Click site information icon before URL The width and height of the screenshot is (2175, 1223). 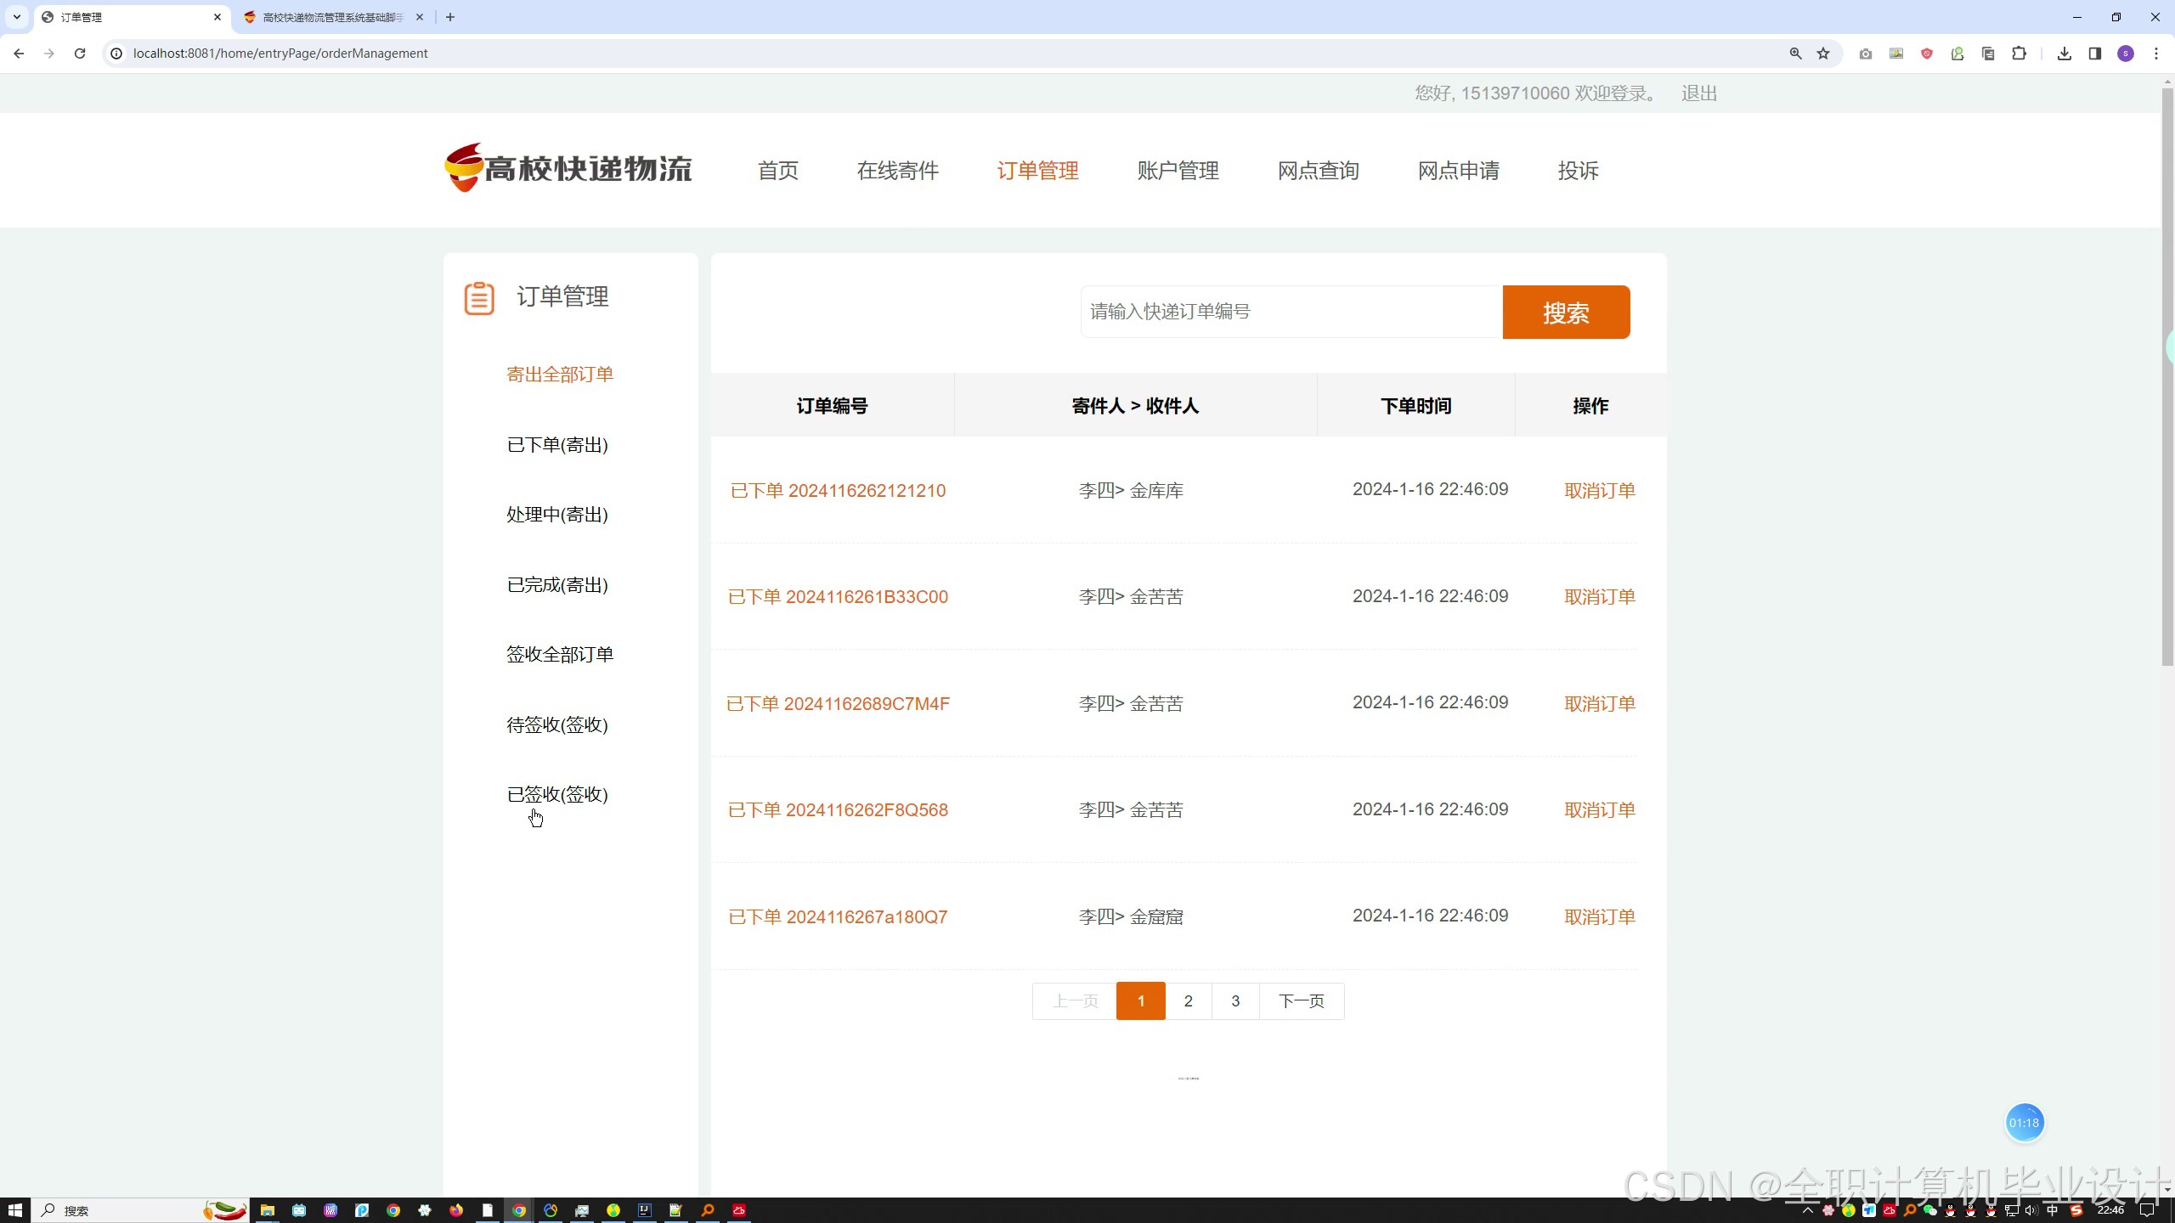(x=117, y=54)
